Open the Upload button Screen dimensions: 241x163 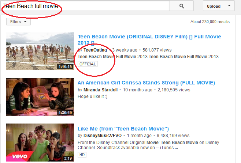(214, 6)
